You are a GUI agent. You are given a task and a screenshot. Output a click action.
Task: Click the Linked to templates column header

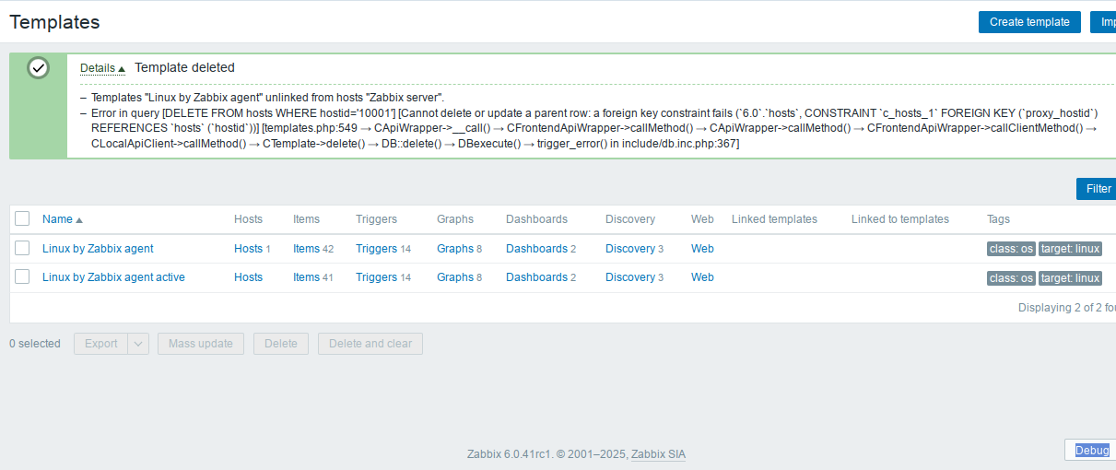(900, 219)
